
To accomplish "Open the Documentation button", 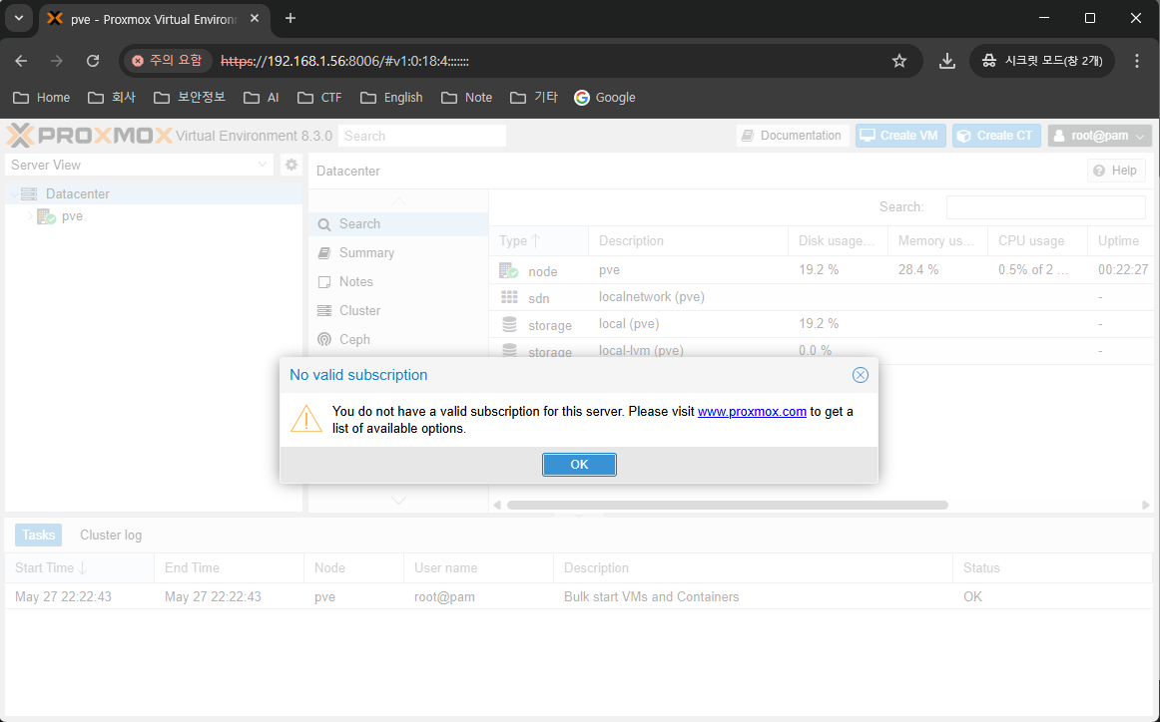I will tap(793, 136).
